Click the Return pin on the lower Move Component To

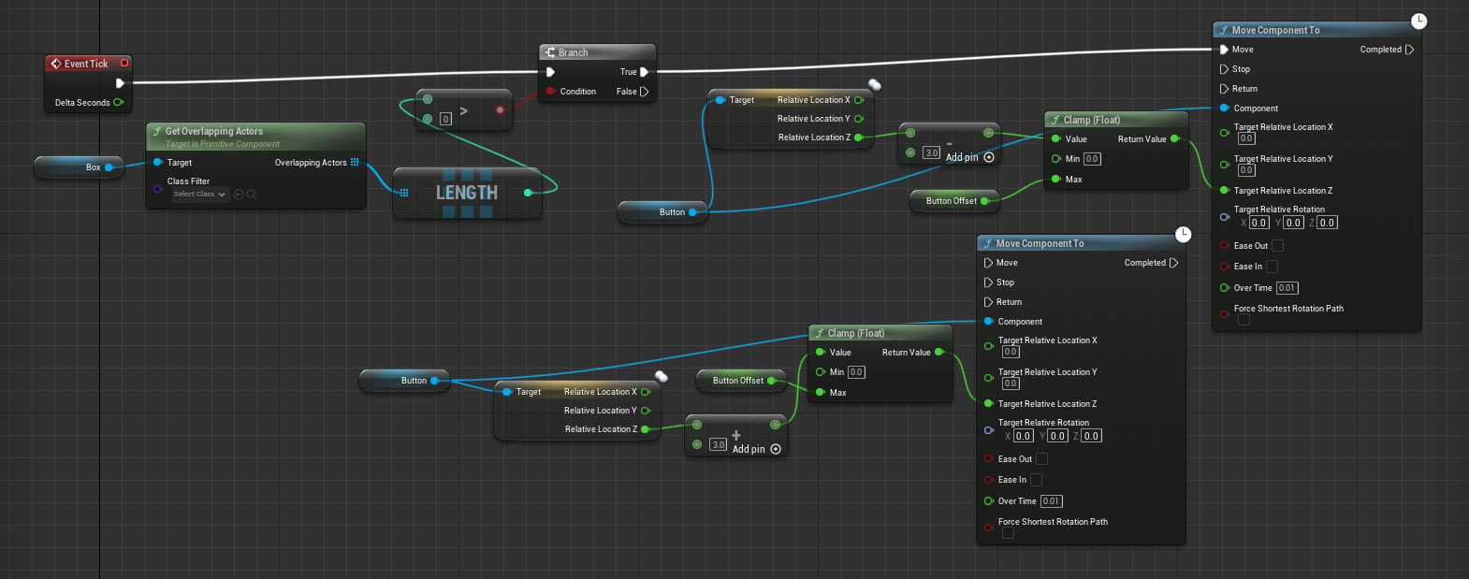pos(988,302)
